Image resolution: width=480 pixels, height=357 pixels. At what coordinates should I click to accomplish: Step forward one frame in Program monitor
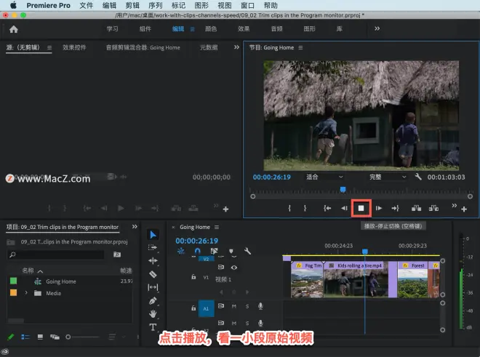point(379,208)
